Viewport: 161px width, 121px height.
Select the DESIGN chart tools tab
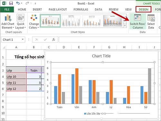[x=143, y=9]
